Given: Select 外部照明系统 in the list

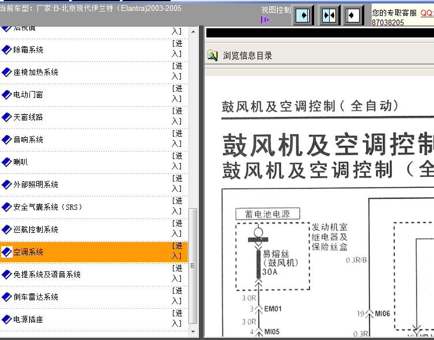Looking at the screenshot, I should point(36,184).
